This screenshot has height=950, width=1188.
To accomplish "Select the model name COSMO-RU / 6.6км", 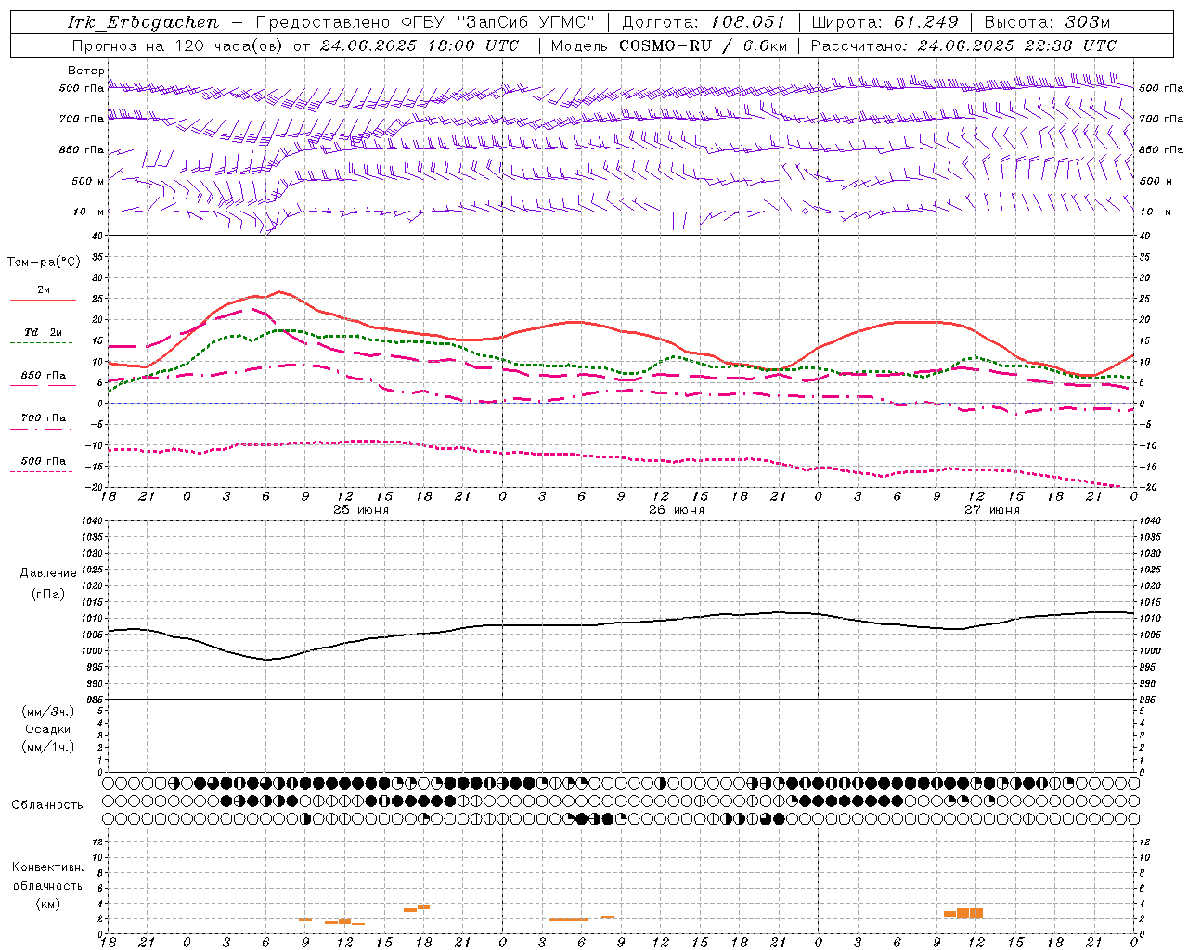I will [x=704, y=45].
